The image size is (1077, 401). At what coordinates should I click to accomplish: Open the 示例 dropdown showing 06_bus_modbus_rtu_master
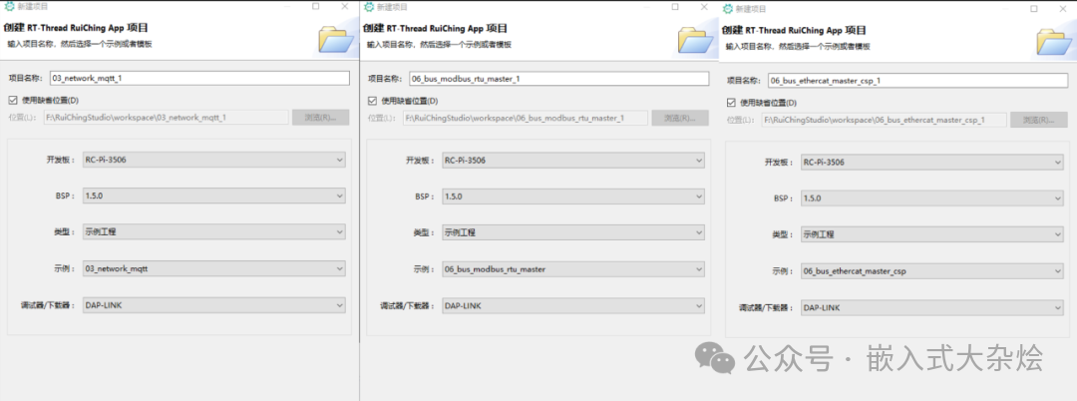pyautogui.click(x=572, y=268)
